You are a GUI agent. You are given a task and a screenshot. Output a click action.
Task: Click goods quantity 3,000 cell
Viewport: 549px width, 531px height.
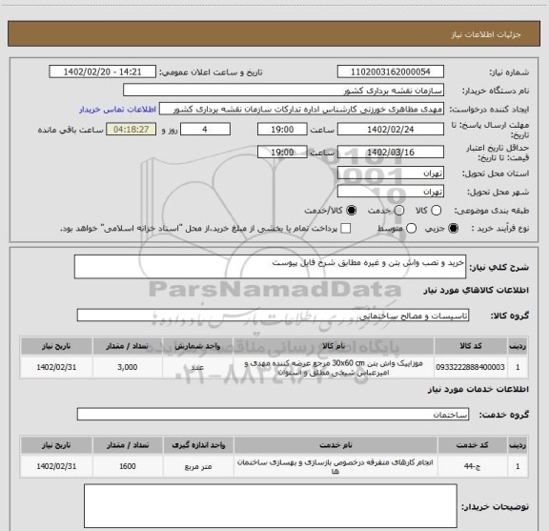tap(128, 367)
